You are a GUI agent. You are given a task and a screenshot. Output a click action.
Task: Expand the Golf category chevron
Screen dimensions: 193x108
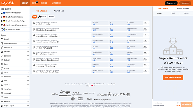pos(28,81)
